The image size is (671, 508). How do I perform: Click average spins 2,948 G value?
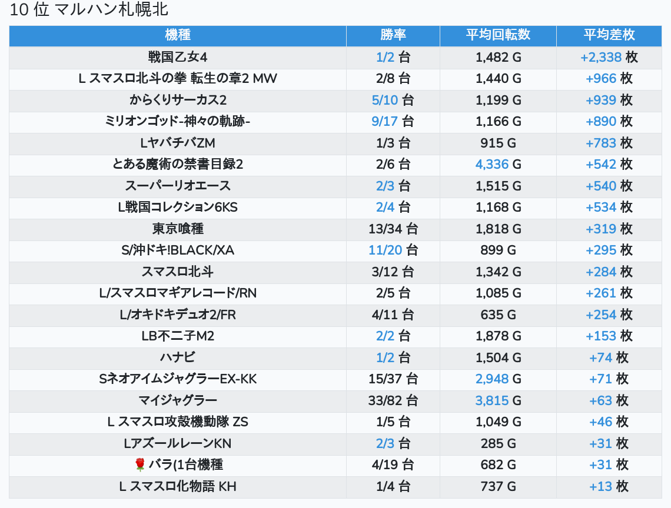coord(498,379)
